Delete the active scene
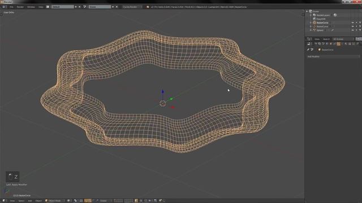 117,7
